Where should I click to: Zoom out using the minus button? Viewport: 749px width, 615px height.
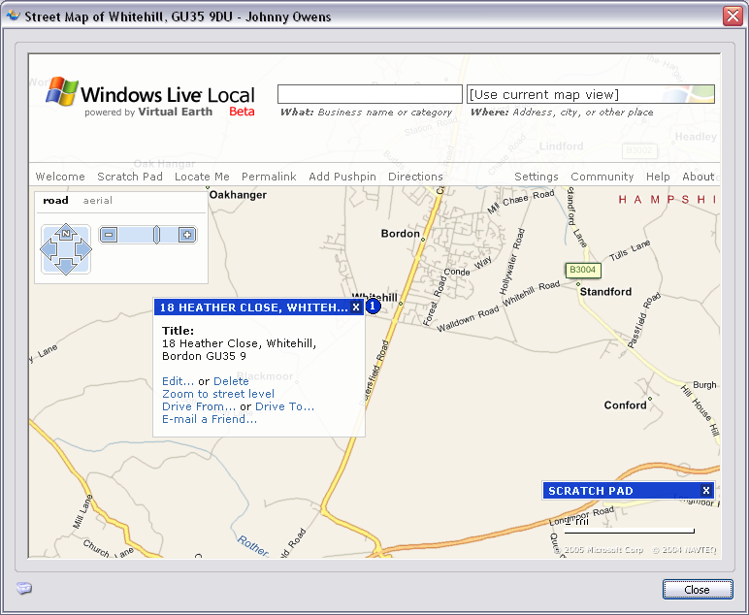coord(109,235)
